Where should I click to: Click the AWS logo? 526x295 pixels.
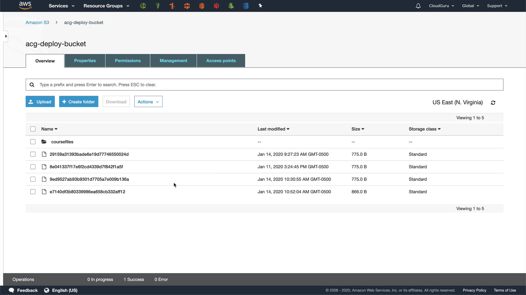click(25, 5)
